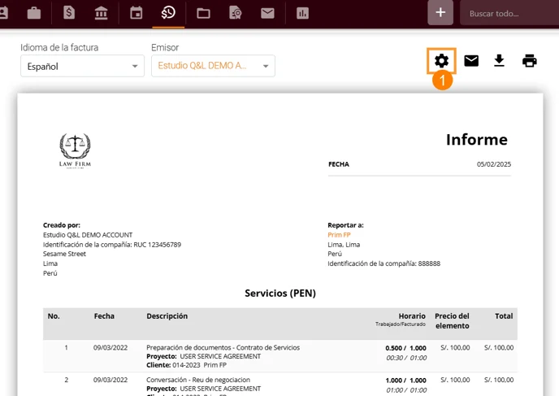Click the date 05/02/2025

pyautogui.click(x=494, y=164)
